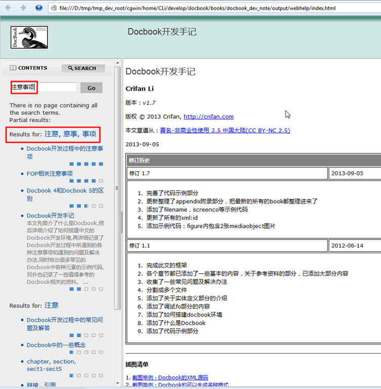Click the list item 完善了代码示例部分
This screenshot has width=381, height=389.
click(172, 193)
